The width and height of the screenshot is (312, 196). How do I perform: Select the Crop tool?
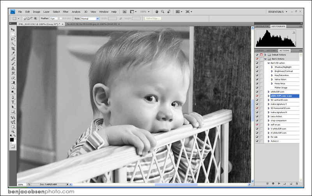coord(13,49)
